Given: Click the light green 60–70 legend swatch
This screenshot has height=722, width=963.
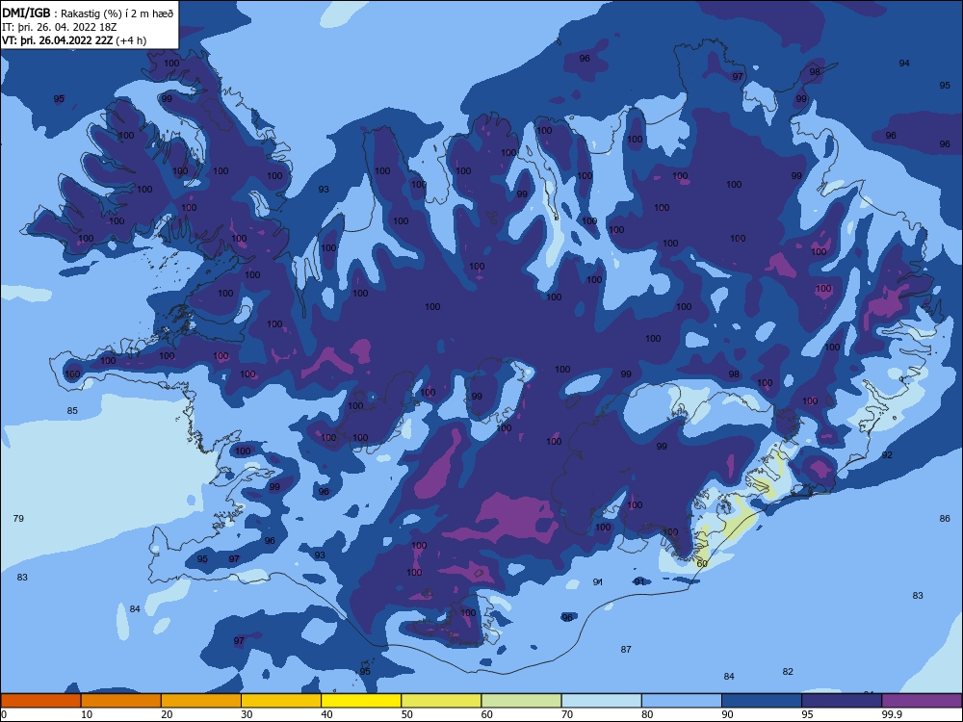Looking at the screenshot, I should coord(521,701).
